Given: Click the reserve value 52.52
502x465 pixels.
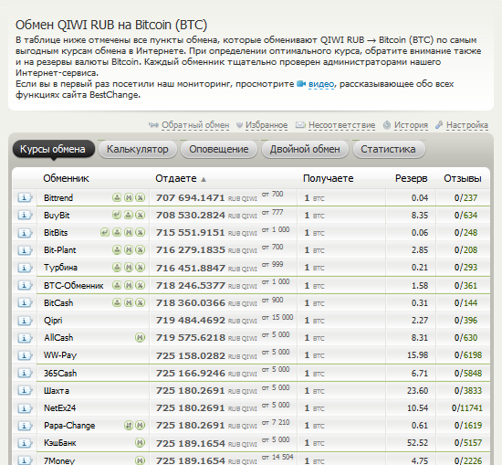Looking at the screenshot, I should 417,443.
